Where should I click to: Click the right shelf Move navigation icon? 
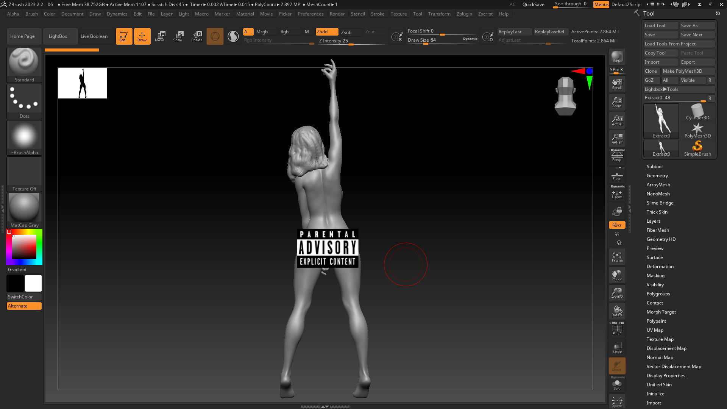coord(617,275)
